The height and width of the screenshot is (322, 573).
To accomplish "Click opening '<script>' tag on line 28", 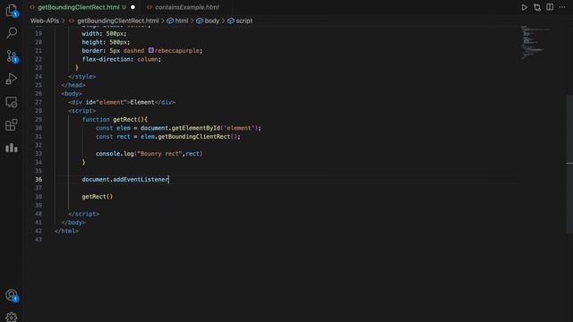I will (x=81, y=111).
